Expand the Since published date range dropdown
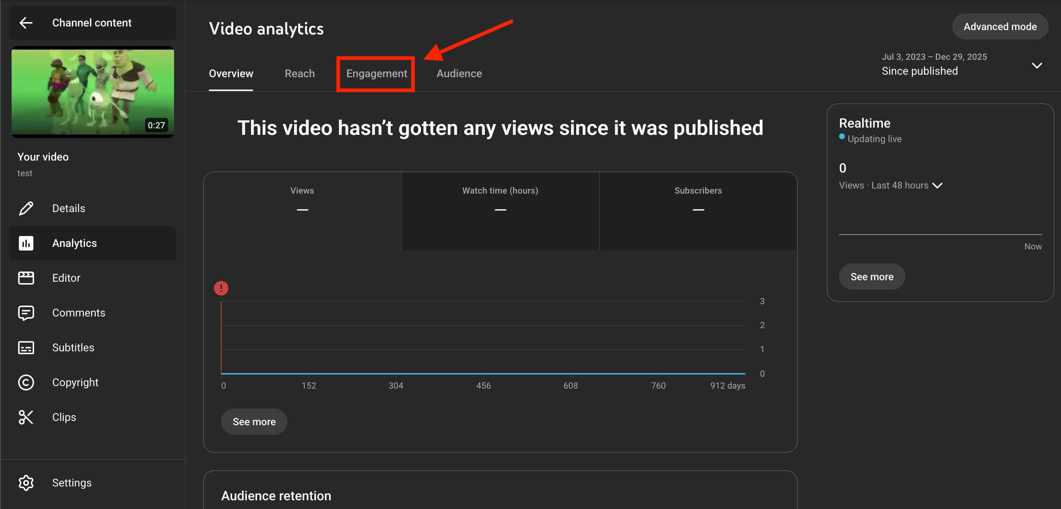1061x509 pixels. 1036,65
